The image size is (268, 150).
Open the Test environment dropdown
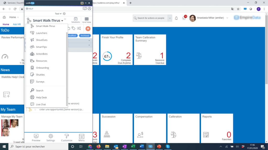(58, 14)
